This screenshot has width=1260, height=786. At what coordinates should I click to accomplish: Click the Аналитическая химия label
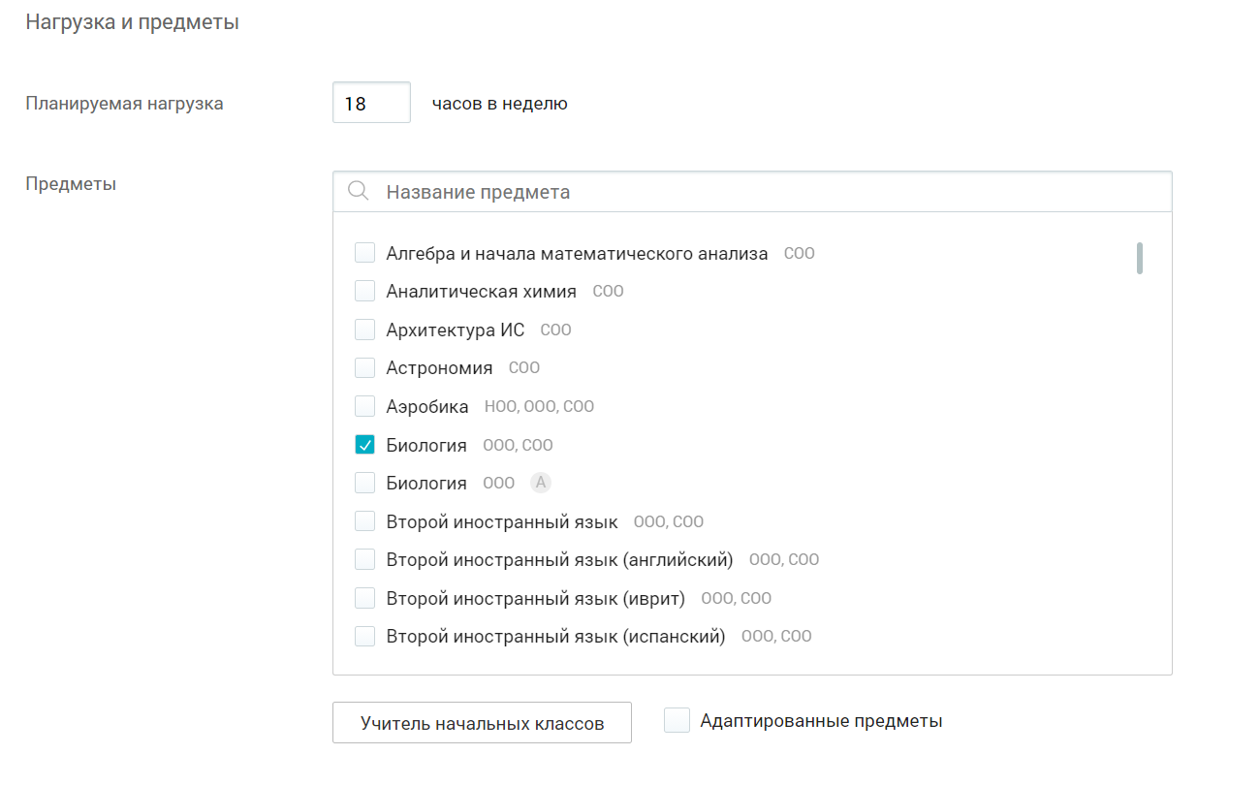pyautogui.click(x=481, y=291)
